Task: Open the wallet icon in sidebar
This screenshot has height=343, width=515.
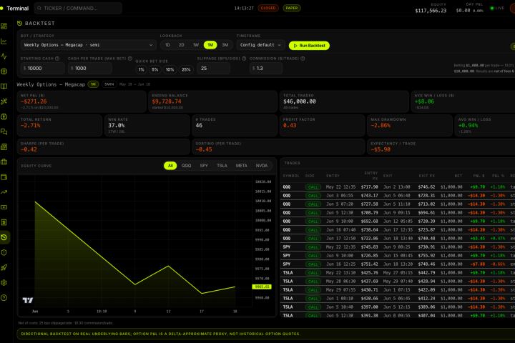Action: (x=4, y=177)
